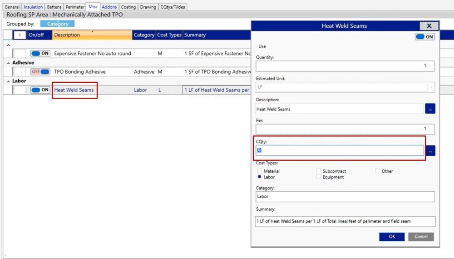Toggle off Heat Weld Seams row
The image size is (454, 259).
pyautogui.click(x=40, y=90)
